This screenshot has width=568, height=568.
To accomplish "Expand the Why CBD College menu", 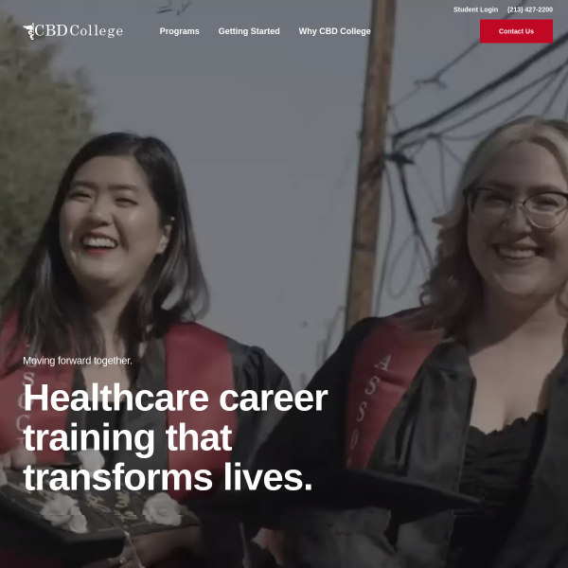I will [x=334, y=31].
